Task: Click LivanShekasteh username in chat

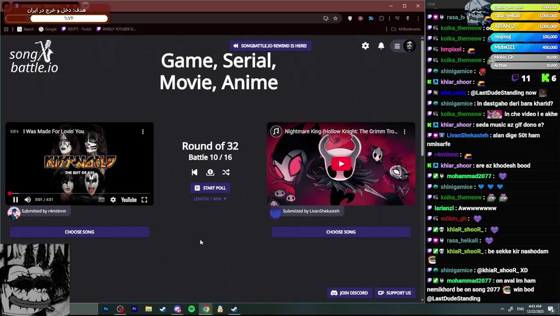Action: (x=467, y=135)
